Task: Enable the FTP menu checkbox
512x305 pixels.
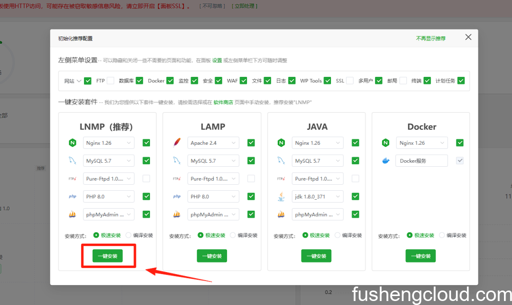Action: coord(110,81)
